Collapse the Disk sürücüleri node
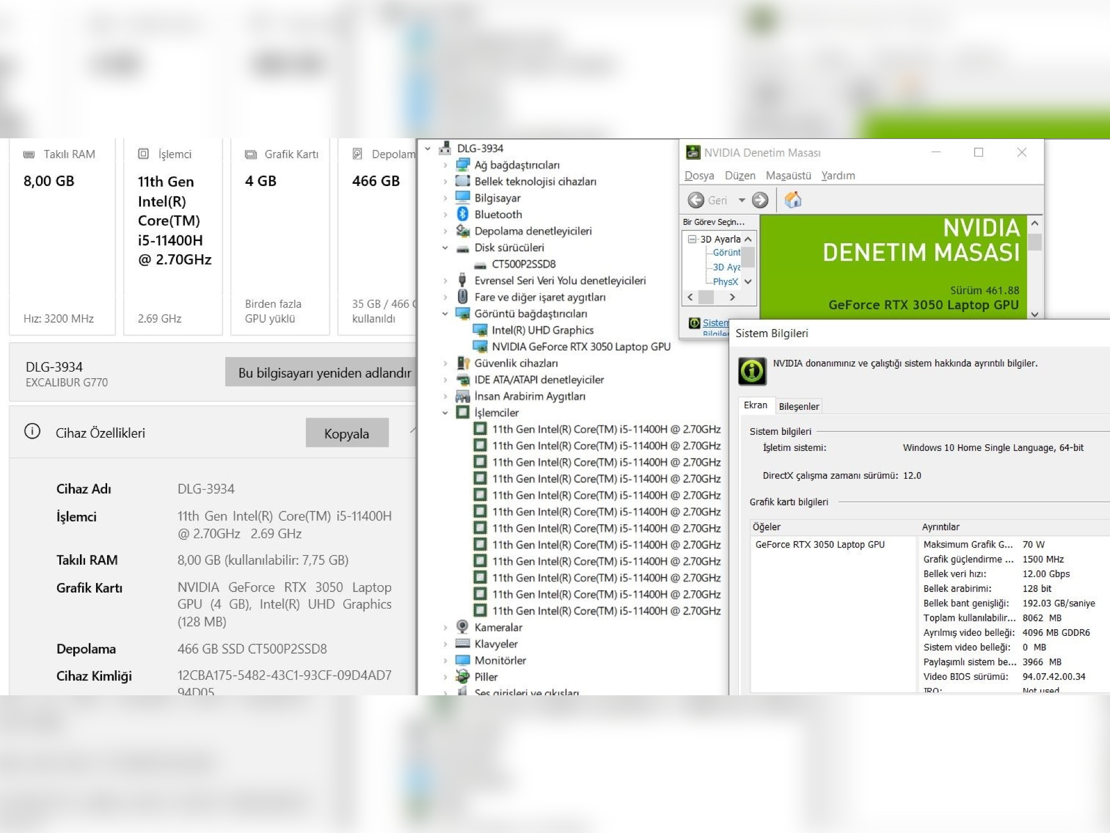This screenshot has width=1110, height=833. click(x=445, y=248)
